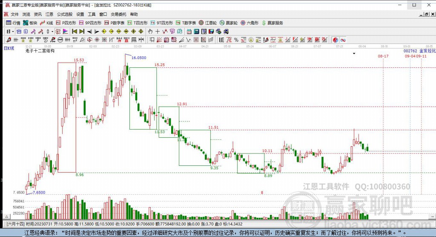Click the 赢家服务 dollar button

[272, 23]
